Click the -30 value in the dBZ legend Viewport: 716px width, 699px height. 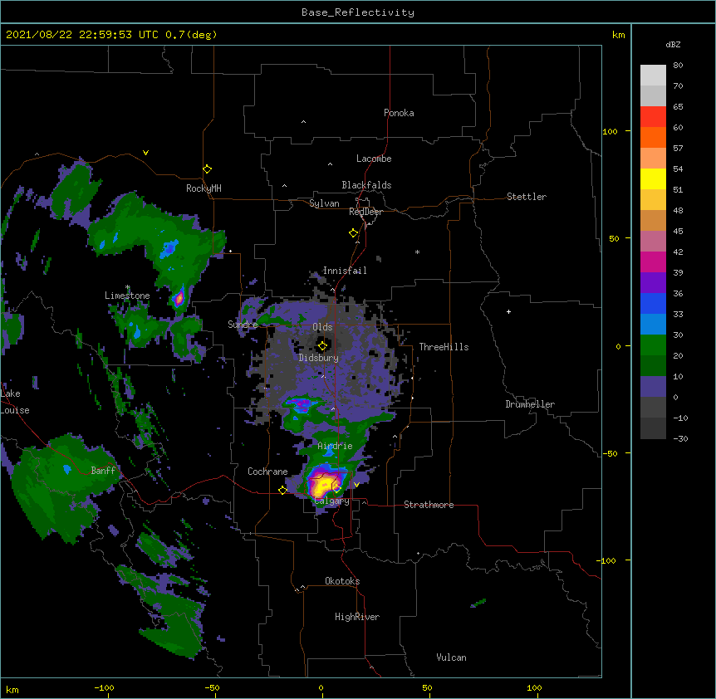[x=680, y=438]
